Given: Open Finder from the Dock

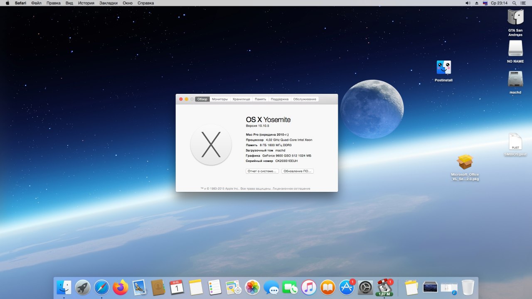Looking at the screenshot, I should click(64, 287).
